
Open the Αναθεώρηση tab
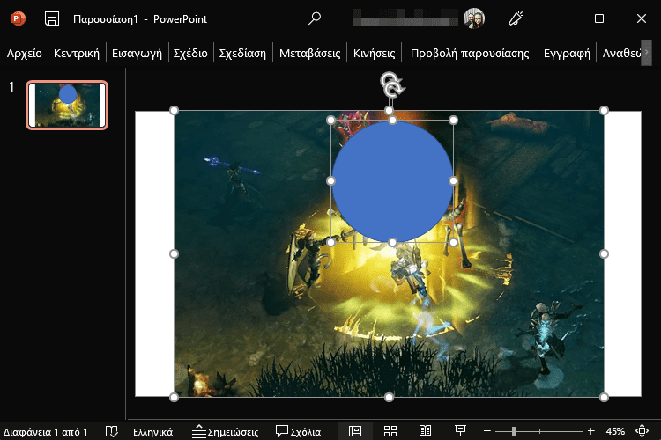pyautogui.click(x=621, y=54)
